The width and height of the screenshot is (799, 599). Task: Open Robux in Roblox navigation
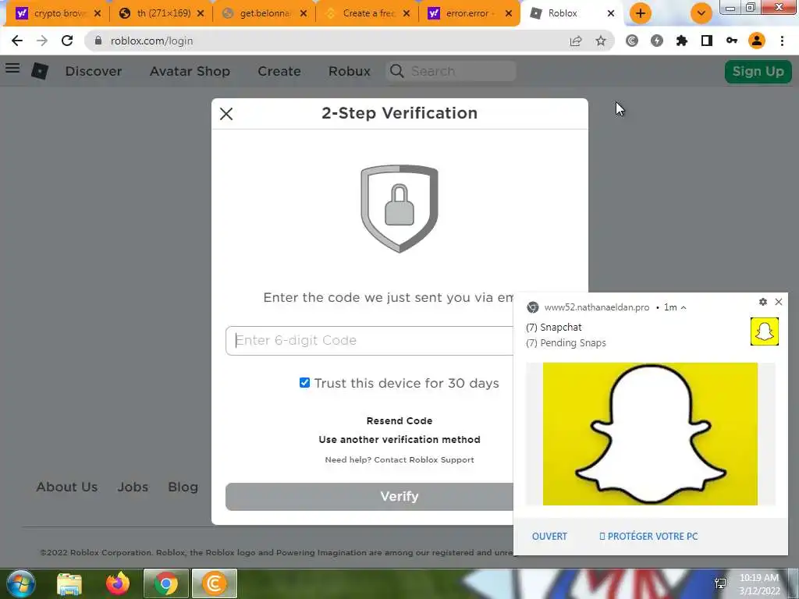pos(349,71)
